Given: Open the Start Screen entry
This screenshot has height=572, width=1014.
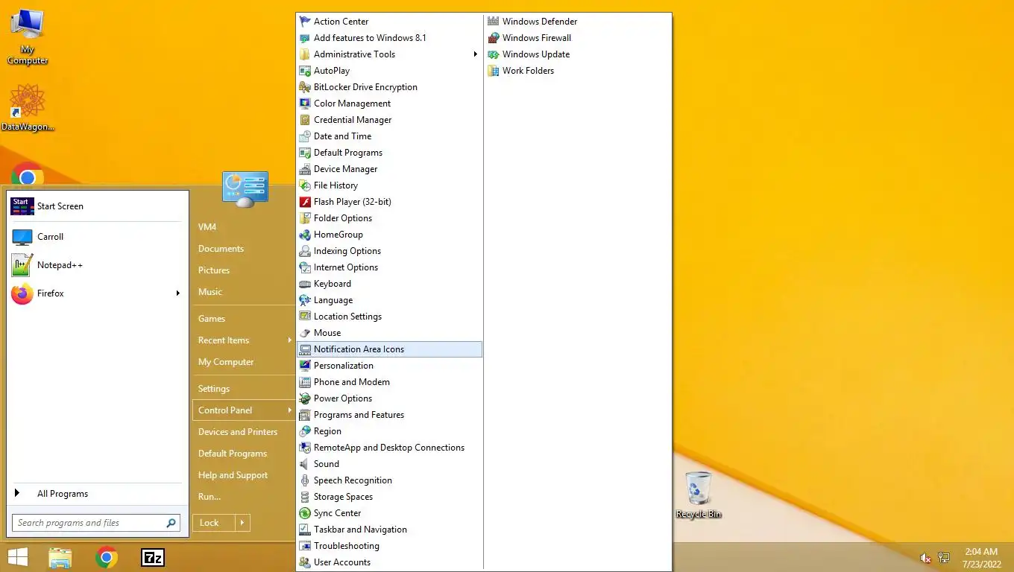Looking at the screenshot, I should (x=97, y=206).
